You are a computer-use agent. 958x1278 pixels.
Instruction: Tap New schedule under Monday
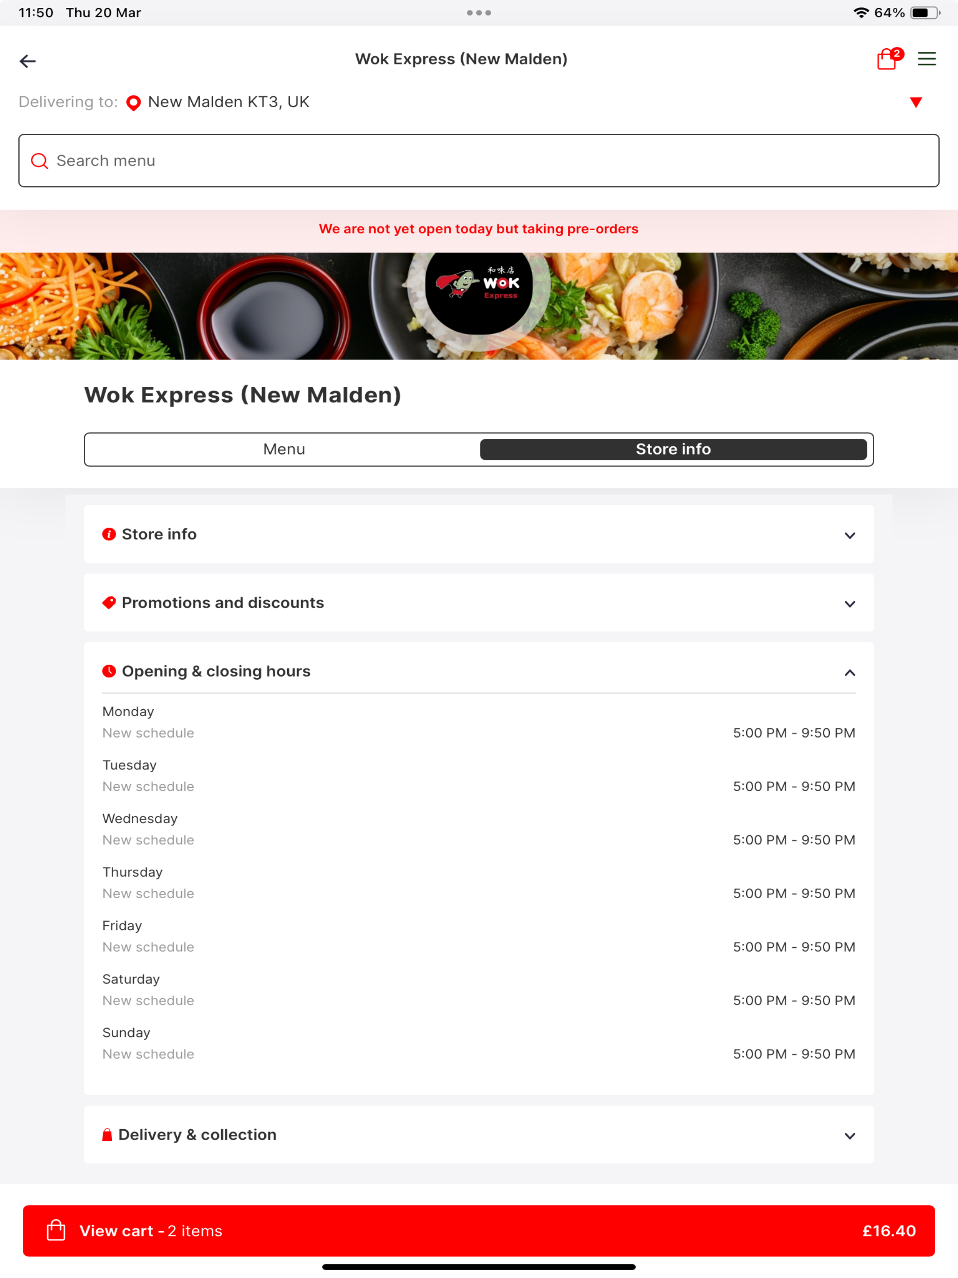point(148,733)
